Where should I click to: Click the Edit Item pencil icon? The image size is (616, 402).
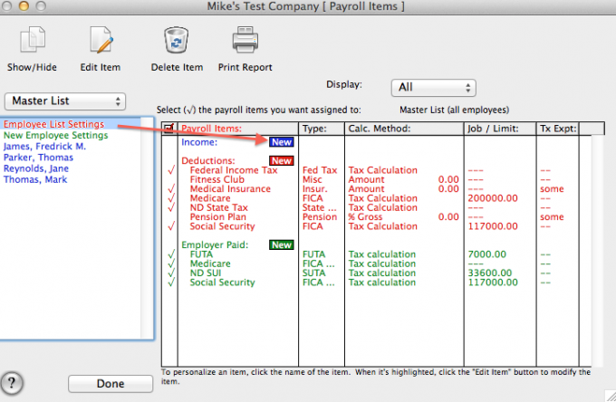click(x=101, y=39)
